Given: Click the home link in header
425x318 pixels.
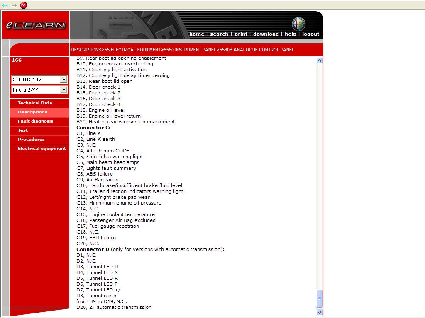Looking at the screenshot, I should (x=196, y=34).
